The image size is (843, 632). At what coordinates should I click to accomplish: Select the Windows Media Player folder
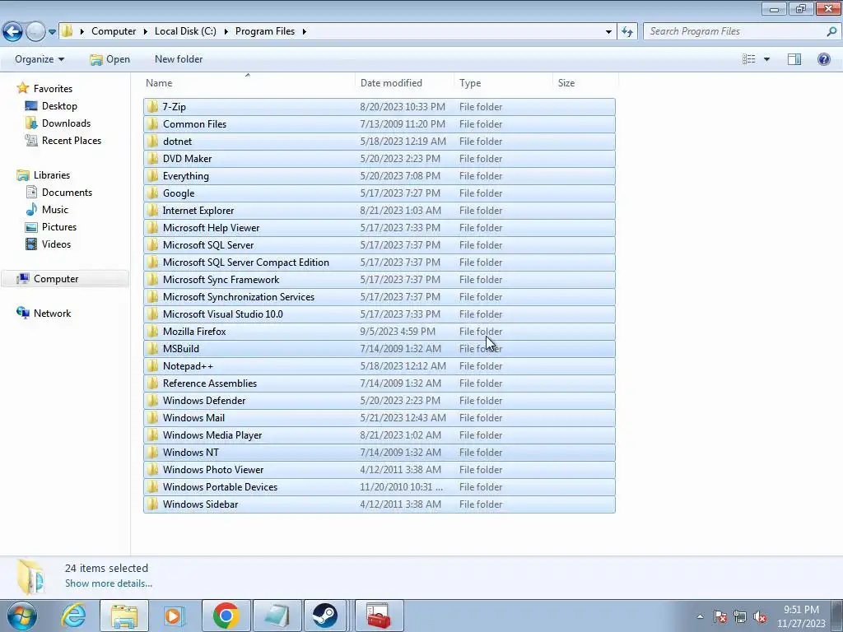coord(379,434)
